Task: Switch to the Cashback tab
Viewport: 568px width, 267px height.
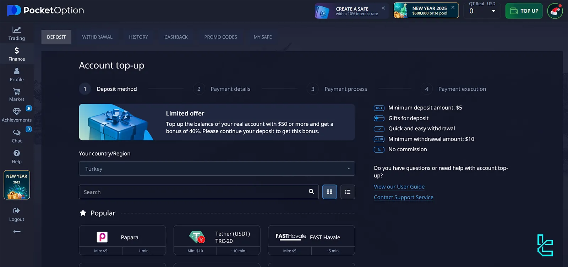Action: point(176,37)
